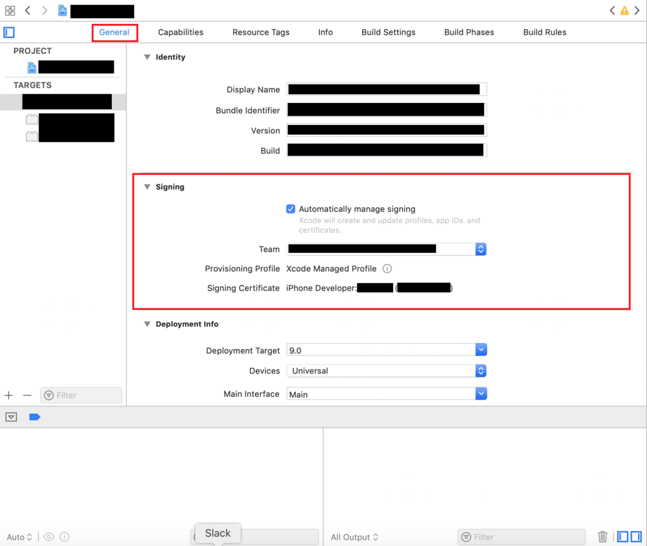Open the related items grid menu
This screenshot has height=546, width=647.
tap(10, 10)
